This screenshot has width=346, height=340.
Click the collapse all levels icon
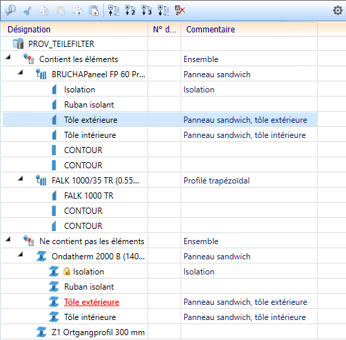[x=114, y=10]
